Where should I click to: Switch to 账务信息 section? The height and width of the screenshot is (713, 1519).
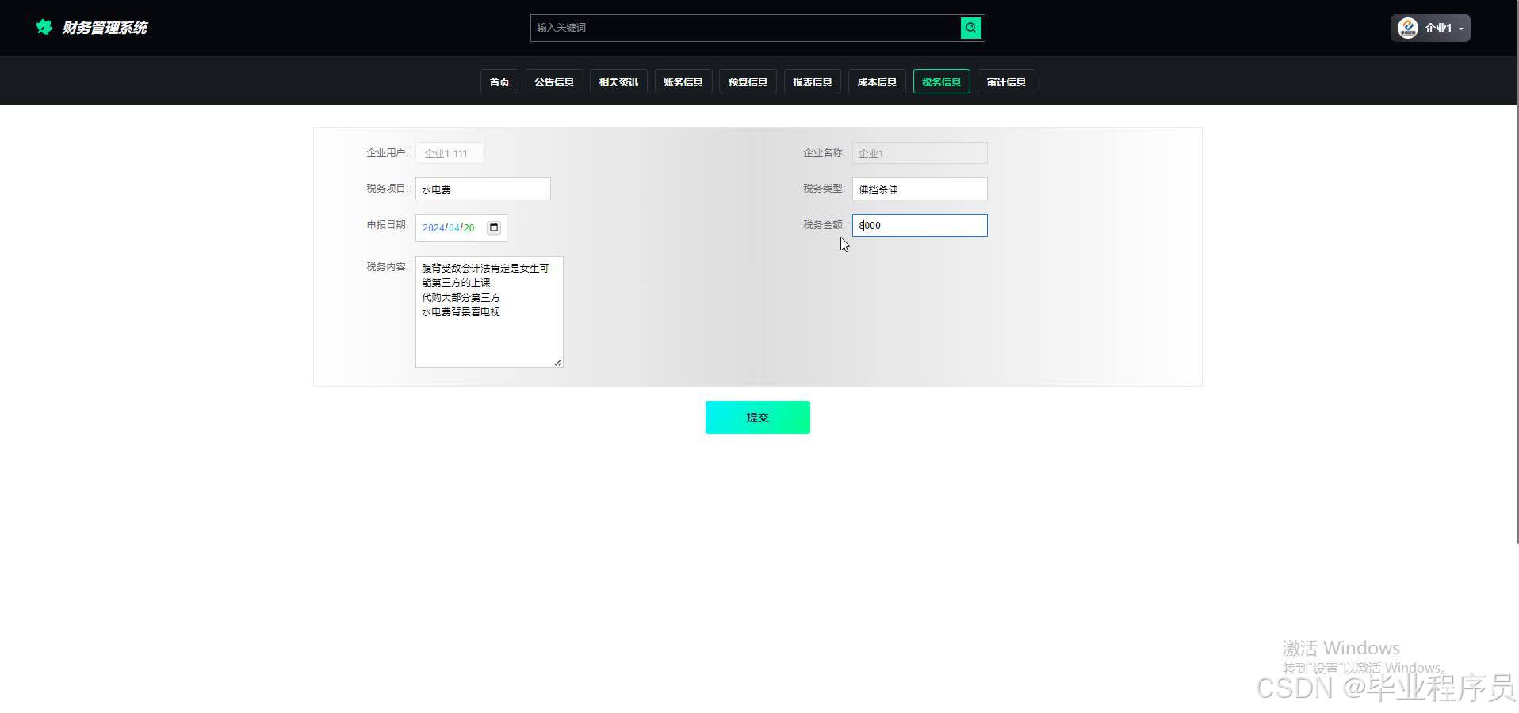coord(683,82)
